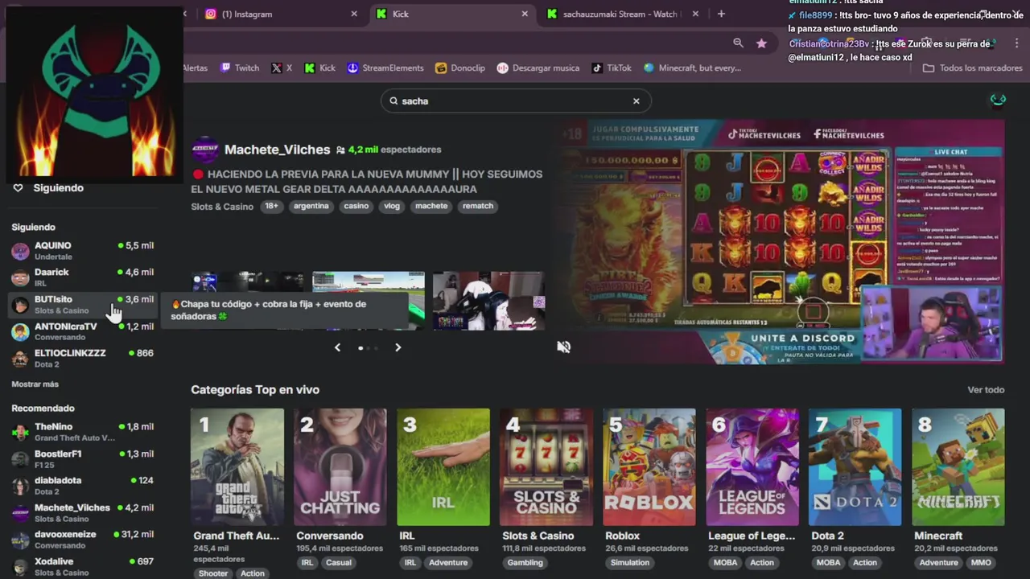Open davooxeneize recommended channel
Image resolution: width=1030 pixels, height=579 pixels.
(83, 540)
